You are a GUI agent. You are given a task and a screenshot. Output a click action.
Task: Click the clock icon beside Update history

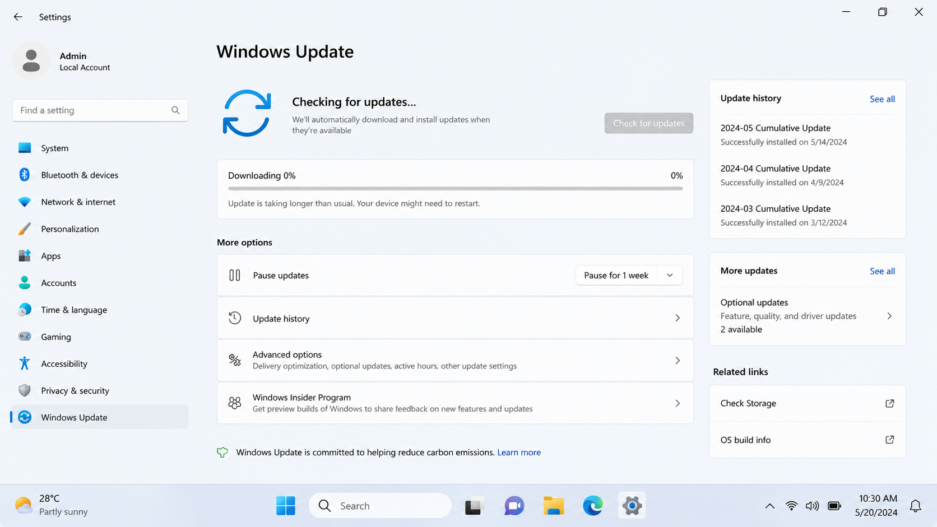pos(235,318)
